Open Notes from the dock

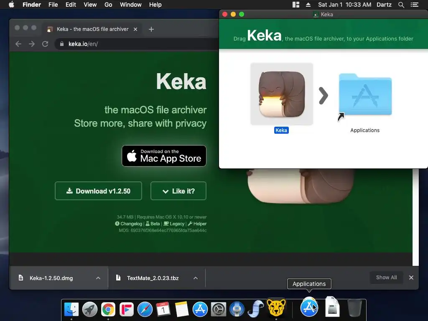tap(181, 309)
